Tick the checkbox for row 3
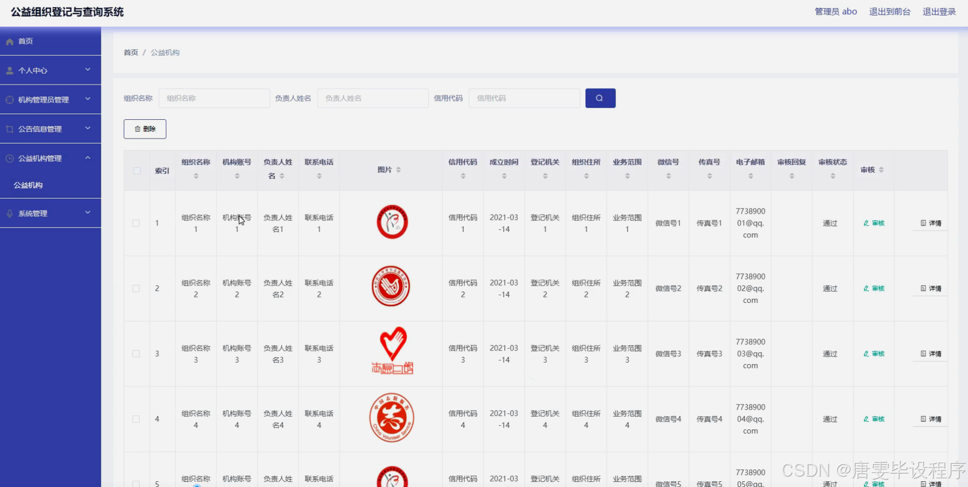 coord(136,354)
